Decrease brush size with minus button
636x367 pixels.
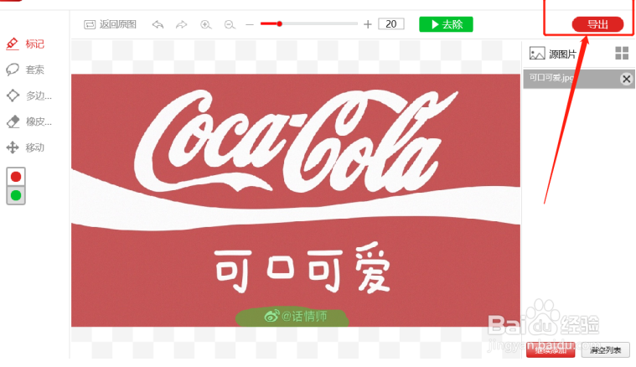click(250, 25)
